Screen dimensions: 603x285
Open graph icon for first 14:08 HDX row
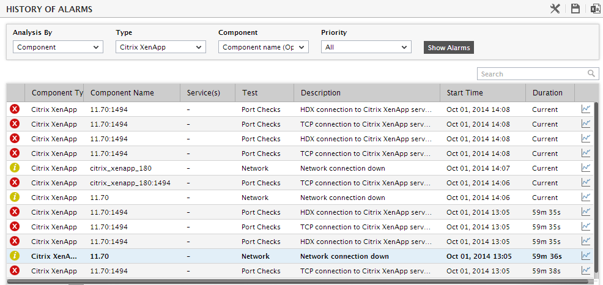pyautogui.click(x=586, y=109)
